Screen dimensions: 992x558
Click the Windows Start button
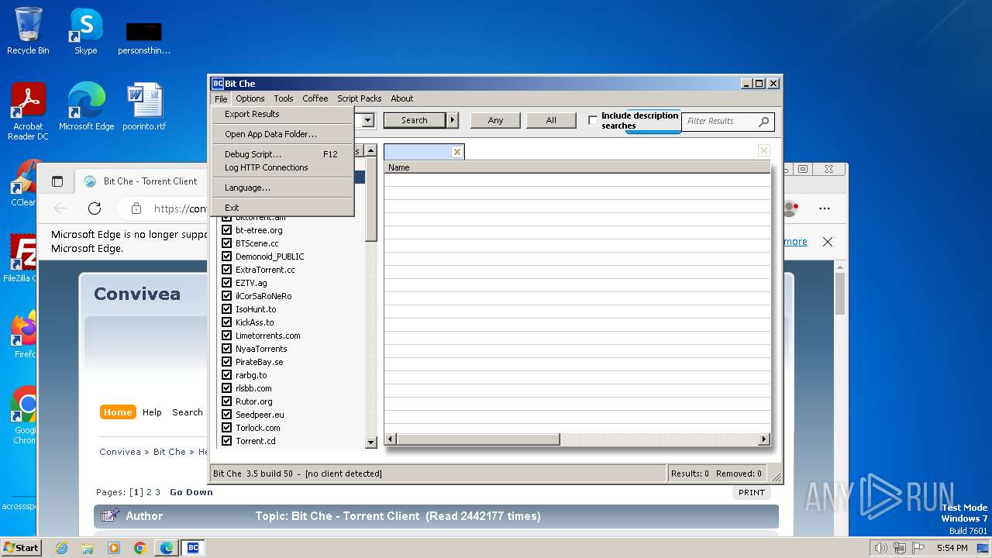coord(21,548)
